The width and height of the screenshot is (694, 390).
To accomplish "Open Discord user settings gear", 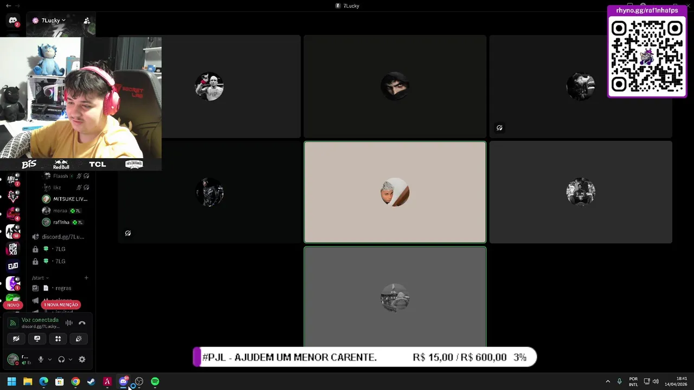I will click(82, 359).
